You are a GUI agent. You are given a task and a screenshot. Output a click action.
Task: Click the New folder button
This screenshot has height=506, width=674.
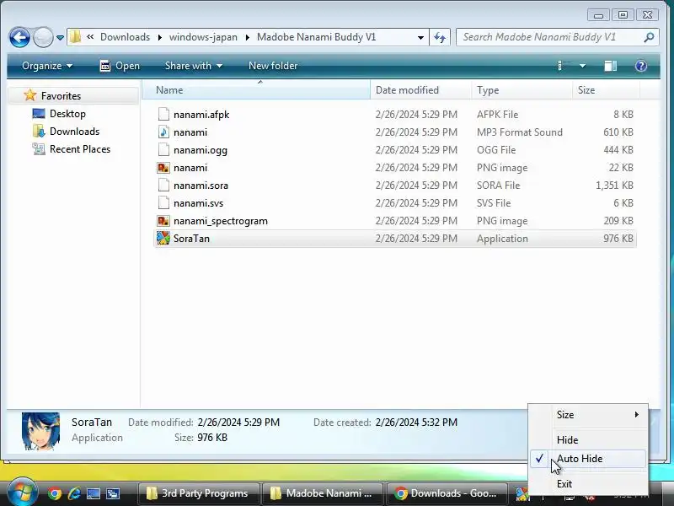click(273, 66)
